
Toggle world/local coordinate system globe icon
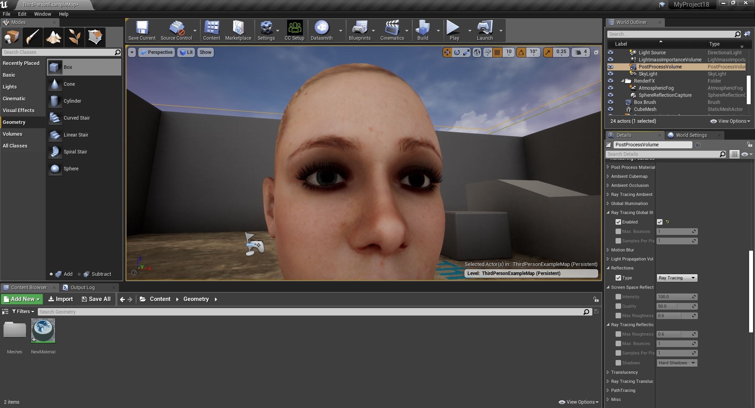click(477, 52)
